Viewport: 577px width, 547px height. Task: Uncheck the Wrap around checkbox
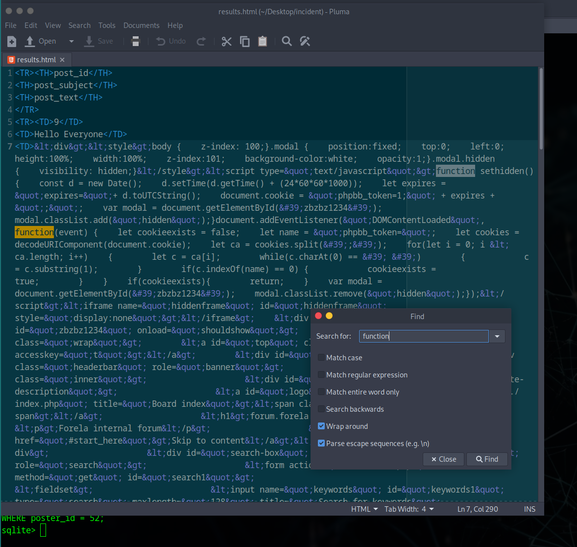(321, 426)
